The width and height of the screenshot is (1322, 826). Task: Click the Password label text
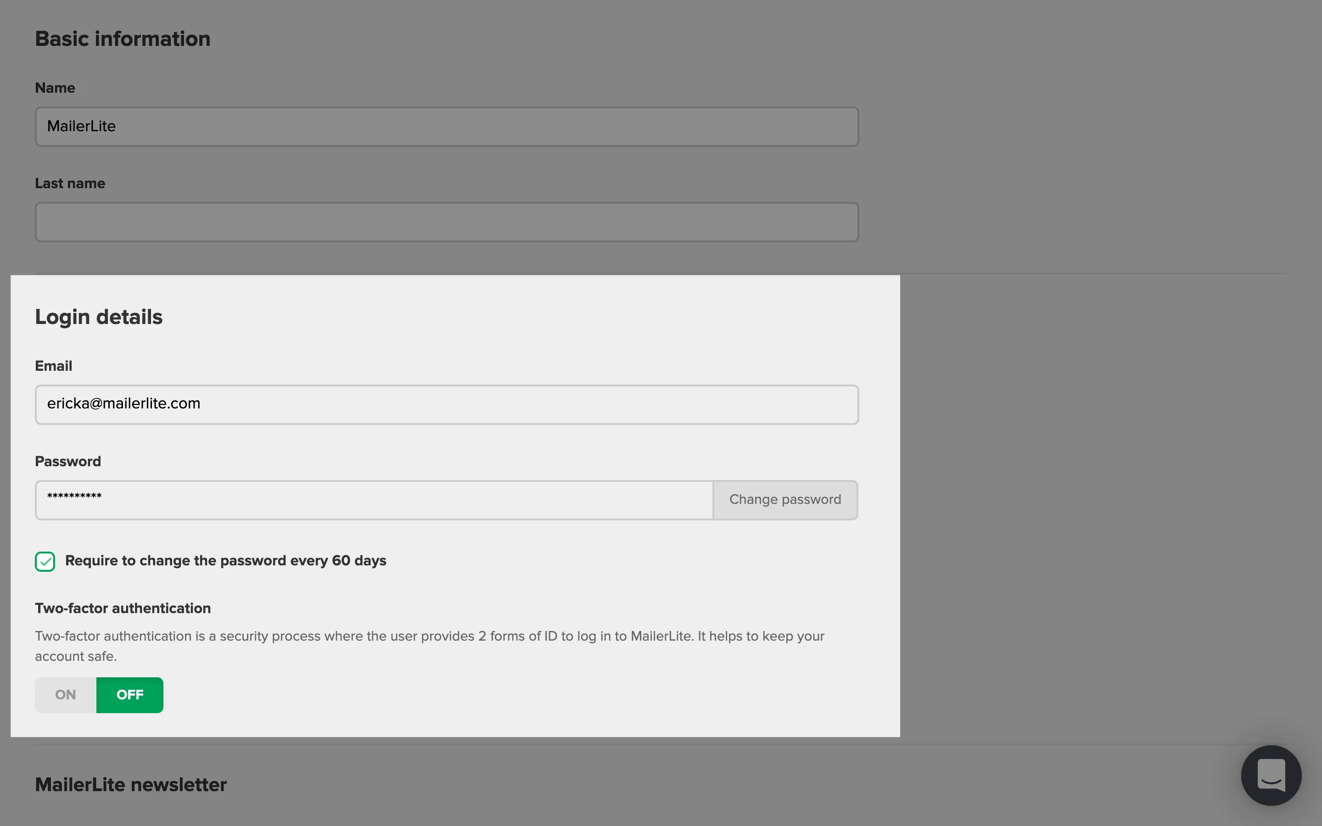pos(68,462)
